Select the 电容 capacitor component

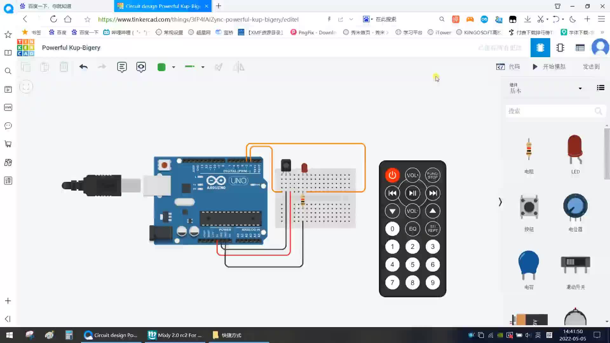tap(529, 270)
